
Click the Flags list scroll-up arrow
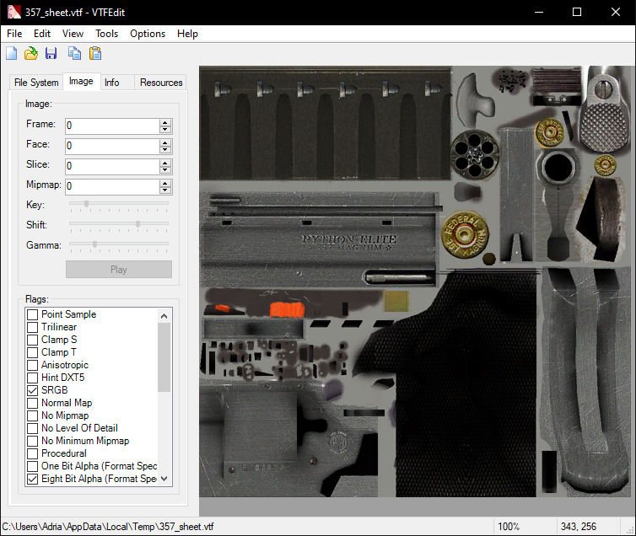(x=164, y=315)
